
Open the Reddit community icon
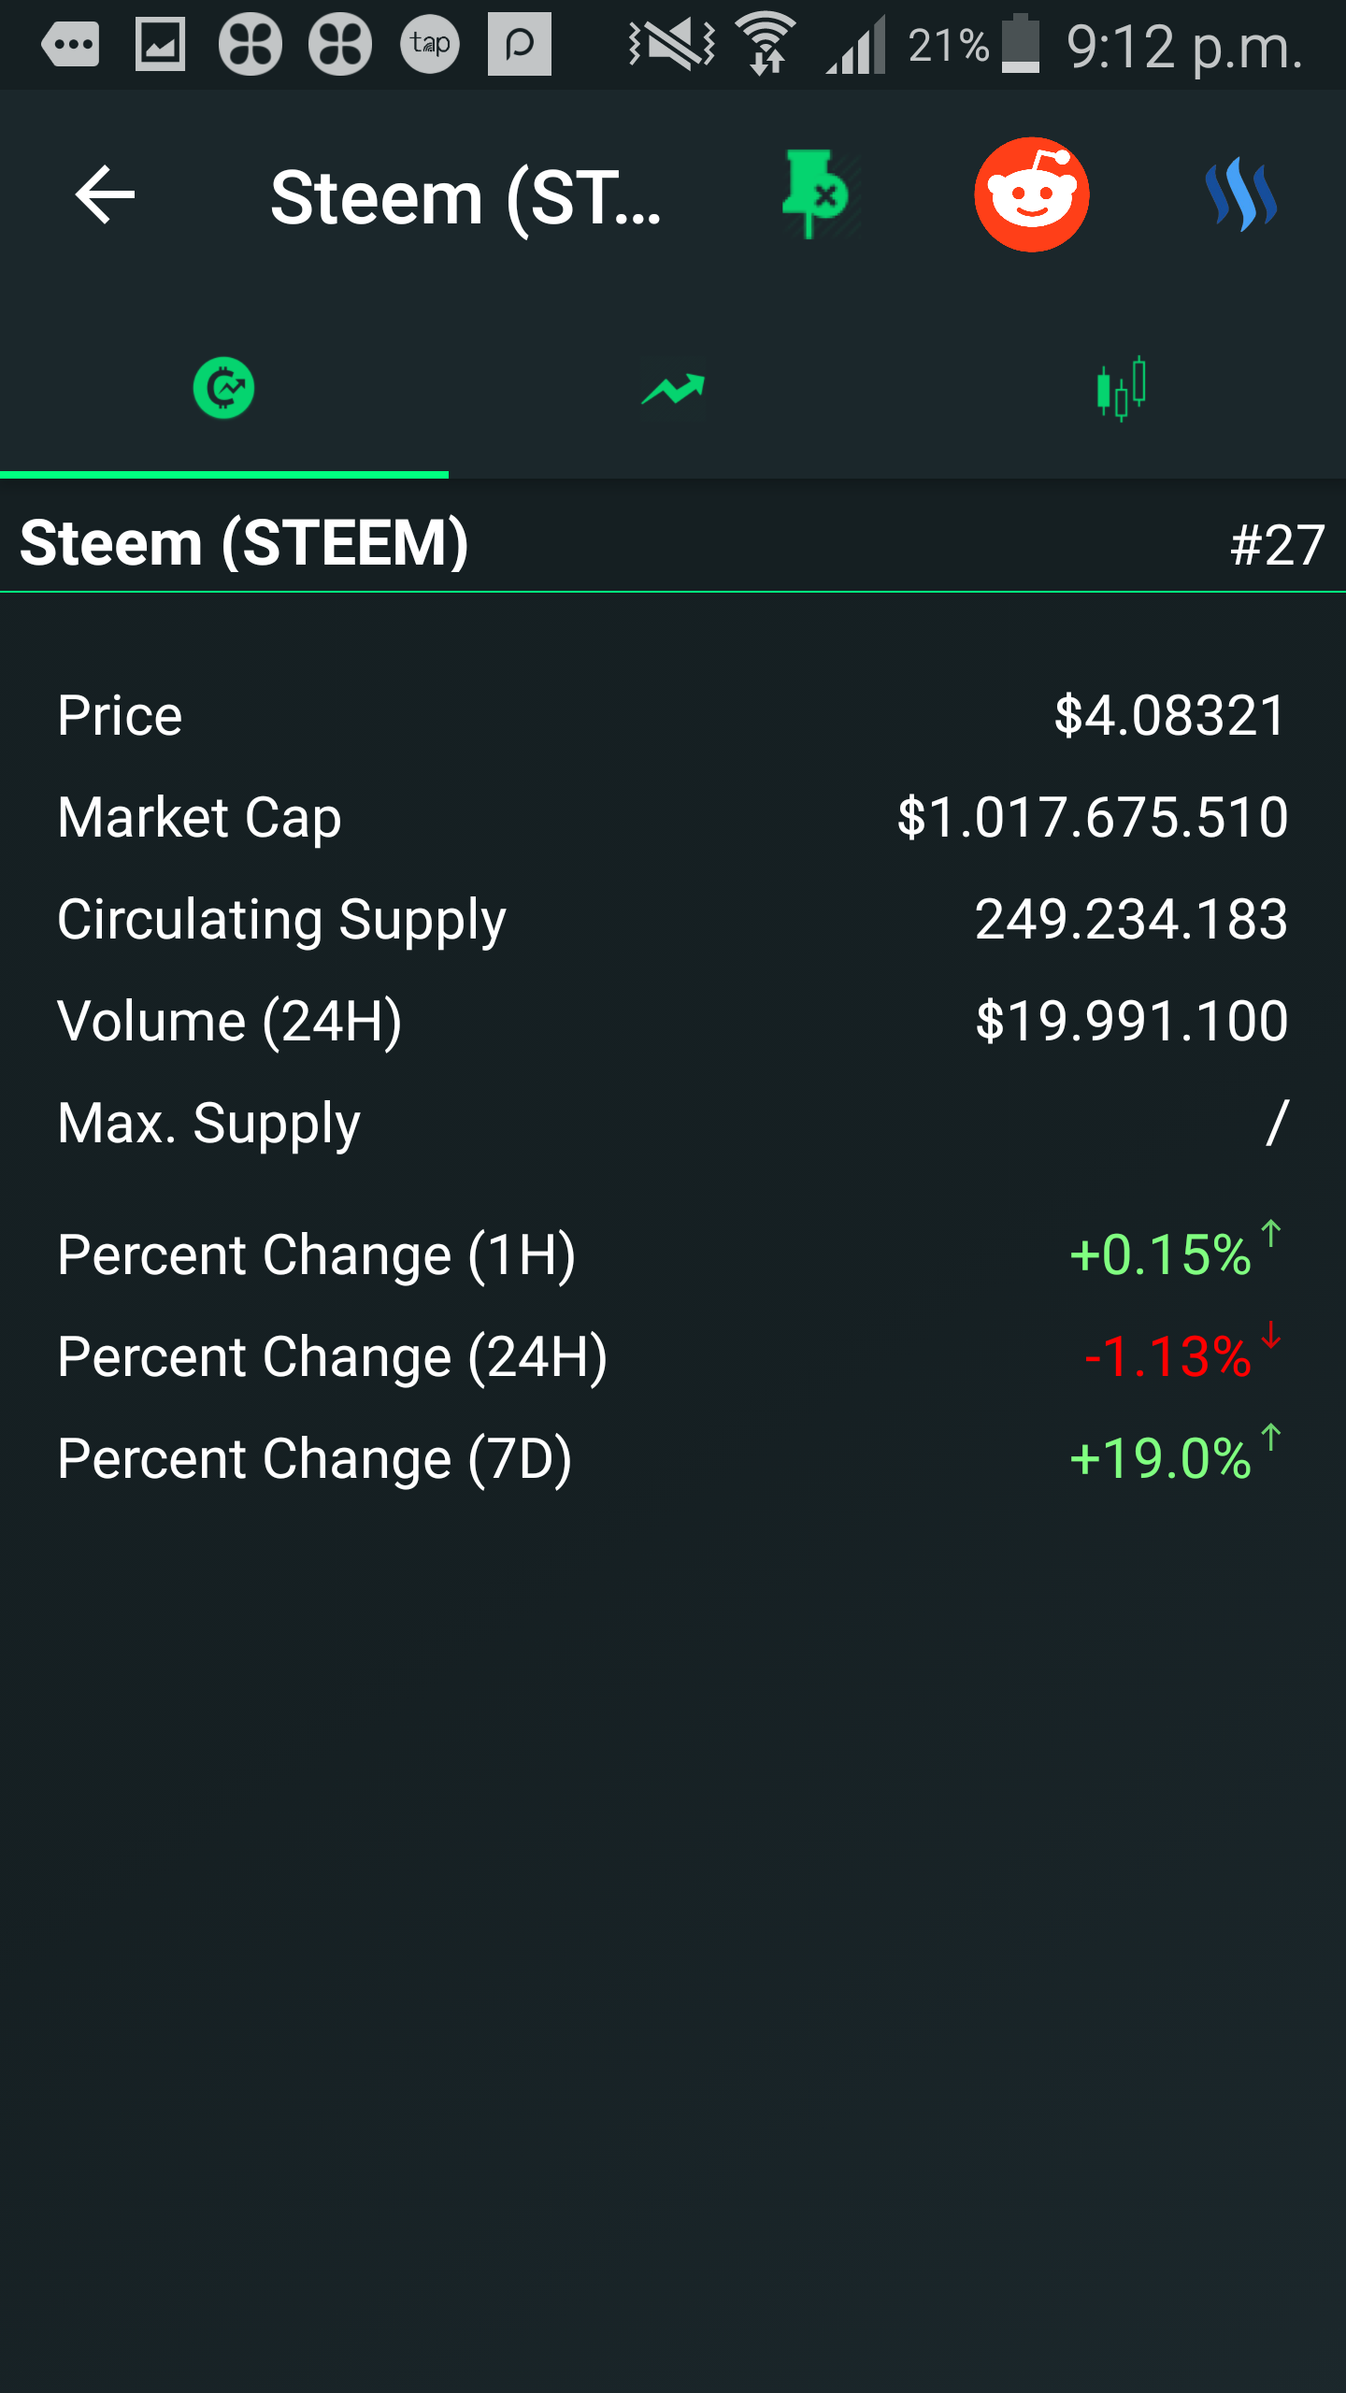1031,195
